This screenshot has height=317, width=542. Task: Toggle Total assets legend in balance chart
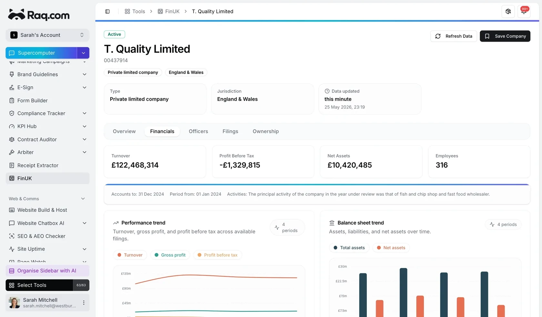349,248
